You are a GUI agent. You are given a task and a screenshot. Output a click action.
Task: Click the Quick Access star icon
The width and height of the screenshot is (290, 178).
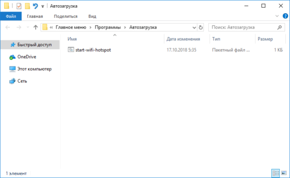(12, 45)
